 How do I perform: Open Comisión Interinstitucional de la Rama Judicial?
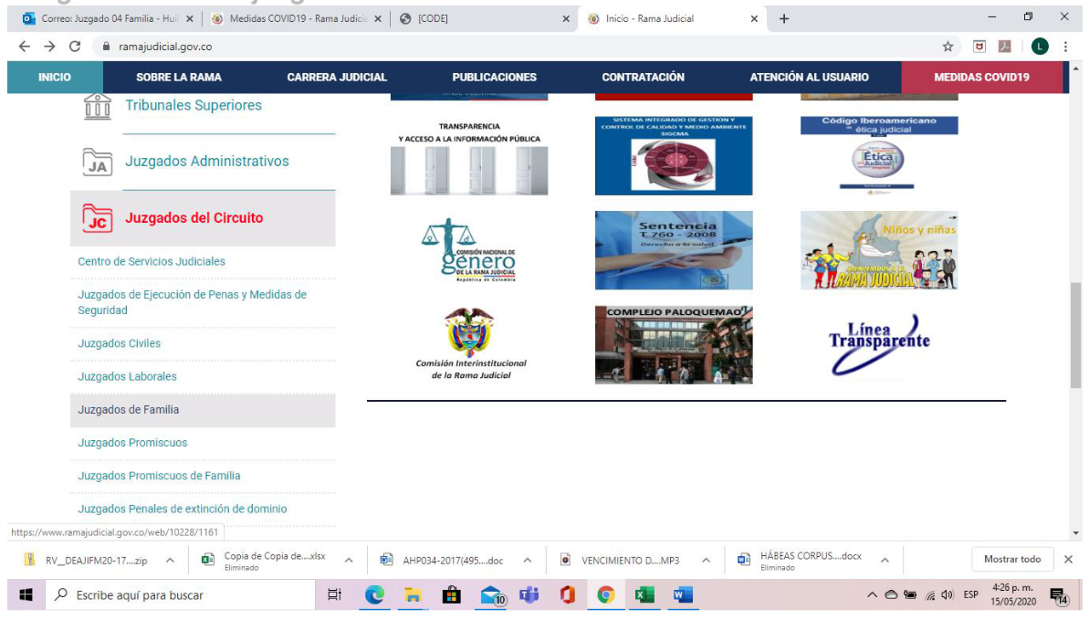(470, 345)
